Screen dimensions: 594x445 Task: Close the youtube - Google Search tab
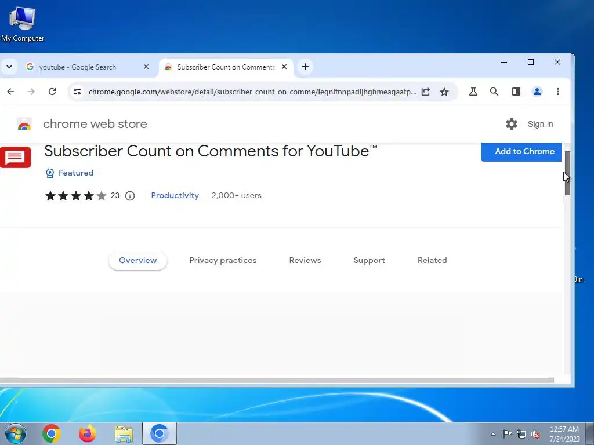[x=146, y=67]
